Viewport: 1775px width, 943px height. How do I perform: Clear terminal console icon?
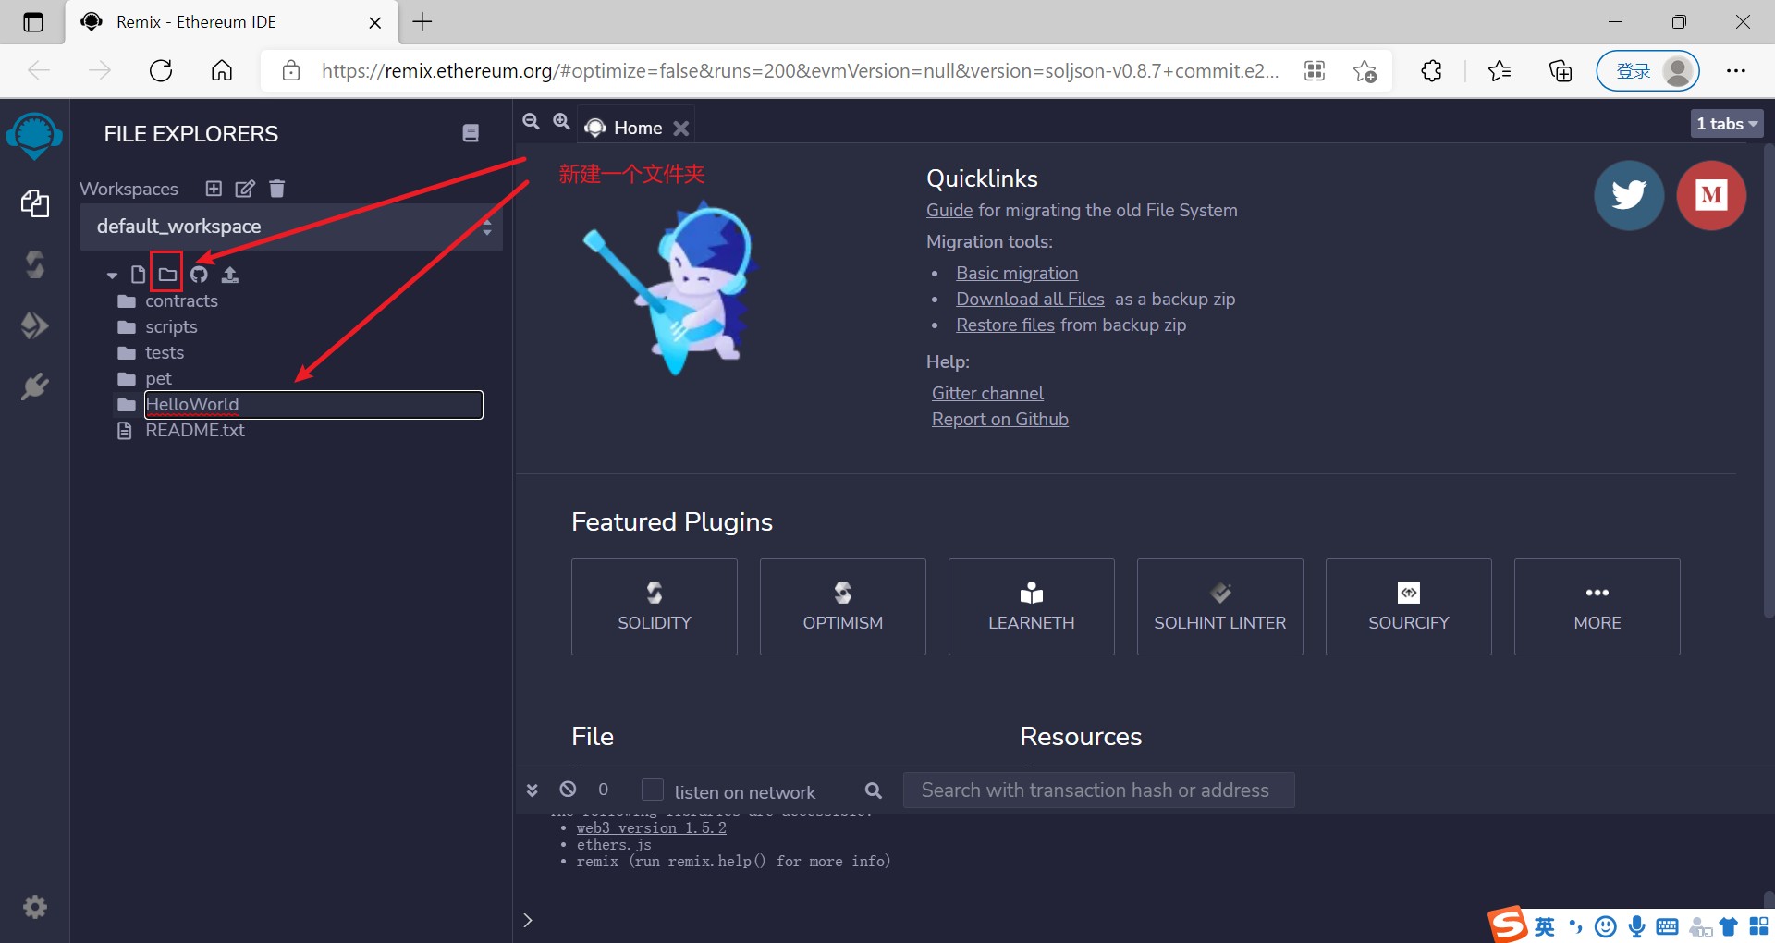(x=568, y=789)
